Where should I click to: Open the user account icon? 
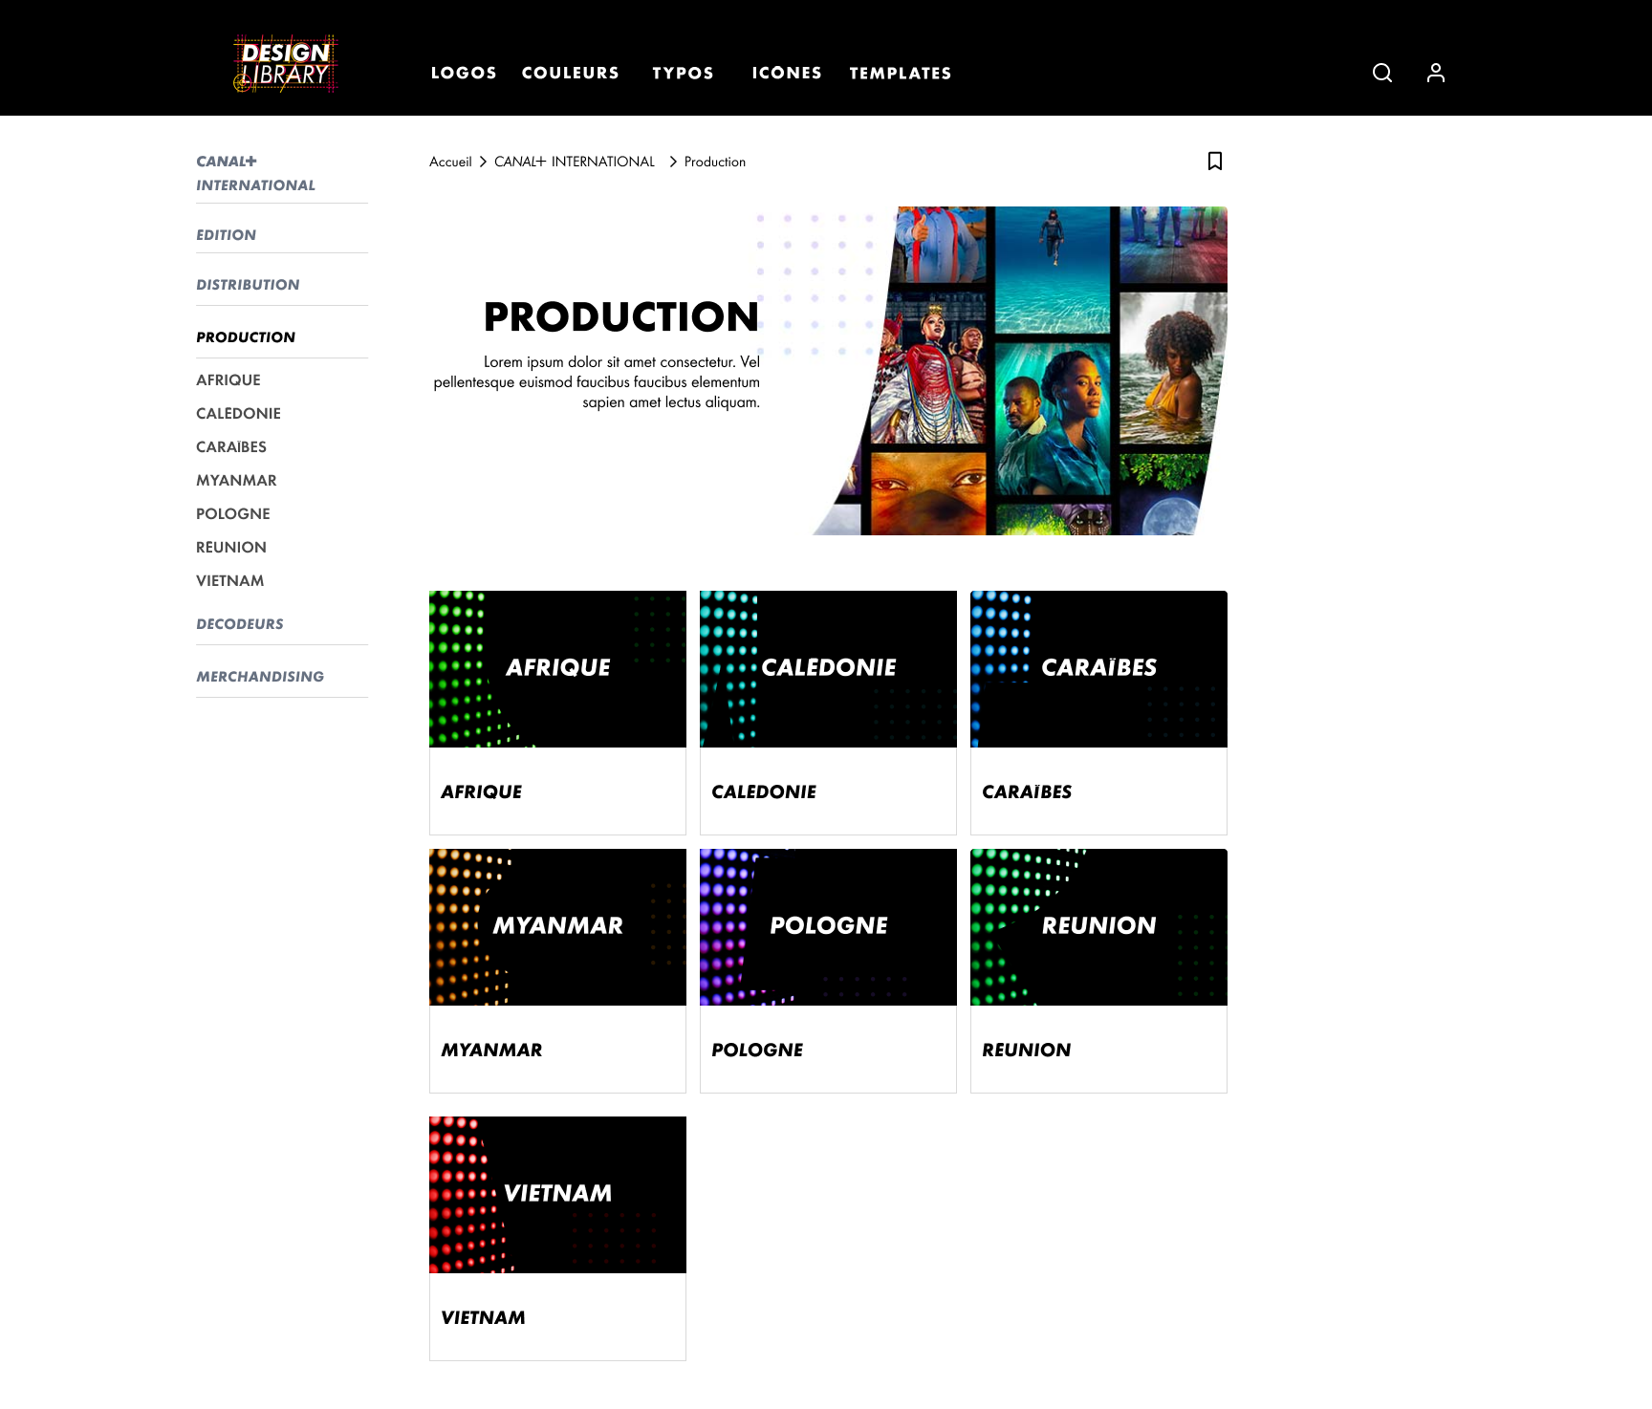coord(1436,73)
